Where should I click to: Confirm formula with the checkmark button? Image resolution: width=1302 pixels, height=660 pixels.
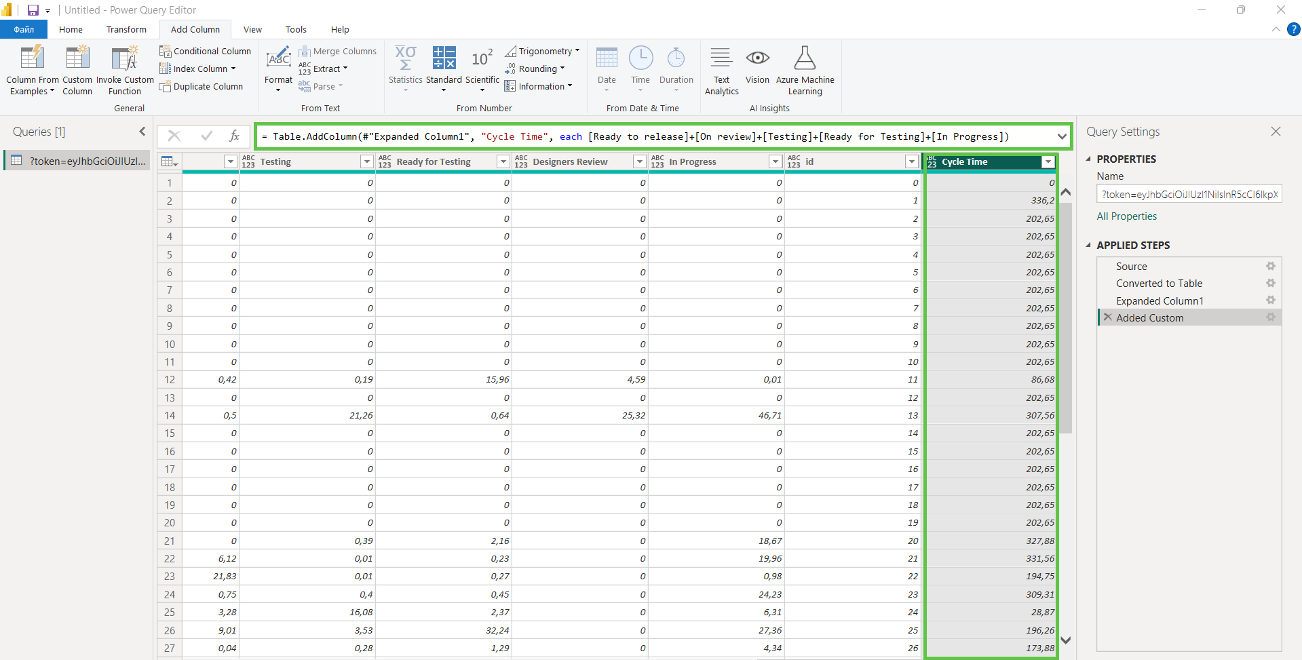206,136
